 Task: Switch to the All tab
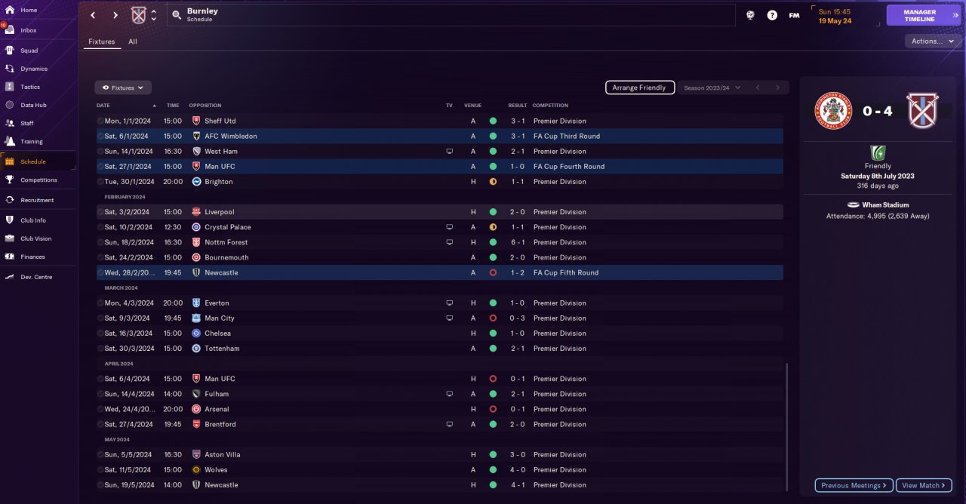133,41
